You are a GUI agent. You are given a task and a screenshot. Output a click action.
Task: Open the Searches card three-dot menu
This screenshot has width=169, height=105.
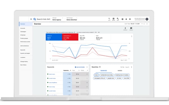click(131, 67)
